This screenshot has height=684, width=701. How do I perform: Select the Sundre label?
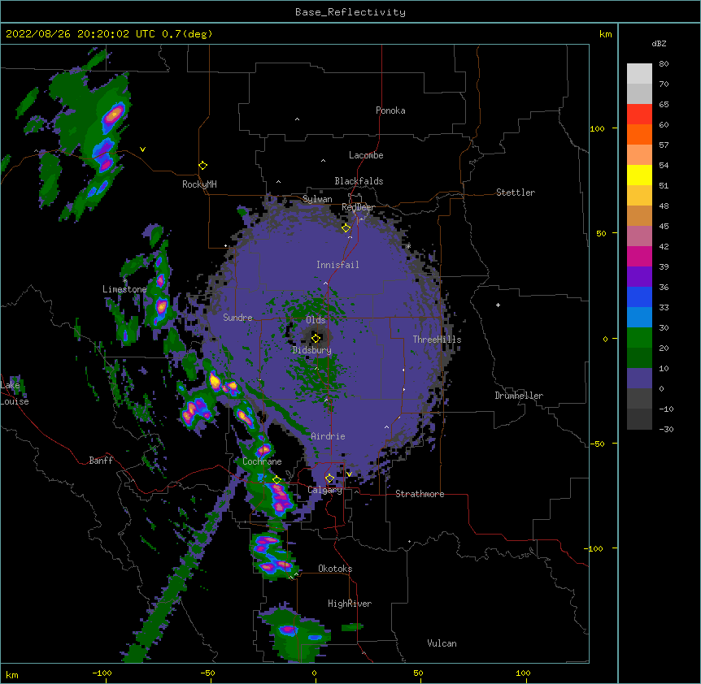(237, 318)
